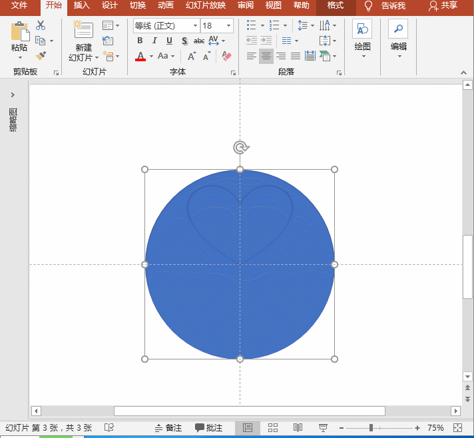Justify text alignment
The width and height of the screenshot is (474, 438).
point(296,56)
